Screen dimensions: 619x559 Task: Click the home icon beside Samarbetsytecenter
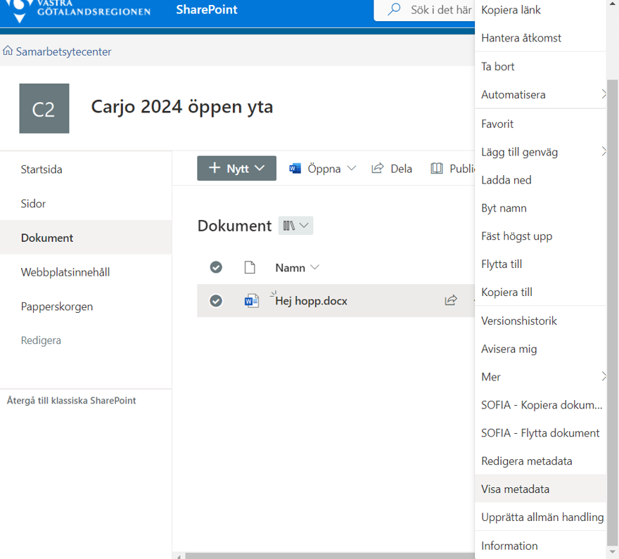(8, 51)
